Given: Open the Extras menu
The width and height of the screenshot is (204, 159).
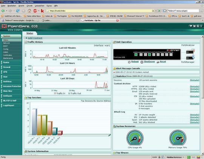Looking at the screenshot, I should [x=49, y=6].
